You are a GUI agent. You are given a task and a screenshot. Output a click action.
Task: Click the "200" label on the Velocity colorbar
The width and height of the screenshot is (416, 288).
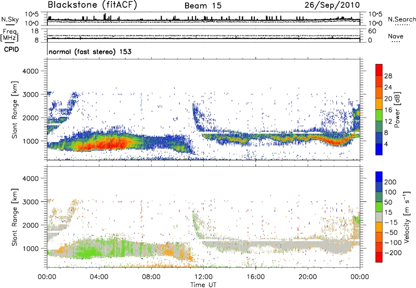click(x=391, y=182)
